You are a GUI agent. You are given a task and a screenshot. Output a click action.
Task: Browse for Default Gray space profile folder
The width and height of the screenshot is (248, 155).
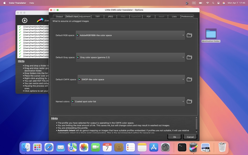[x=189, y=57]
